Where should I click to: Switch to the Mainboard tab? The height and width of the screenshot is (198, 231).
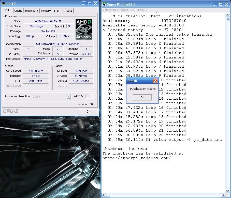pos(32,11)
